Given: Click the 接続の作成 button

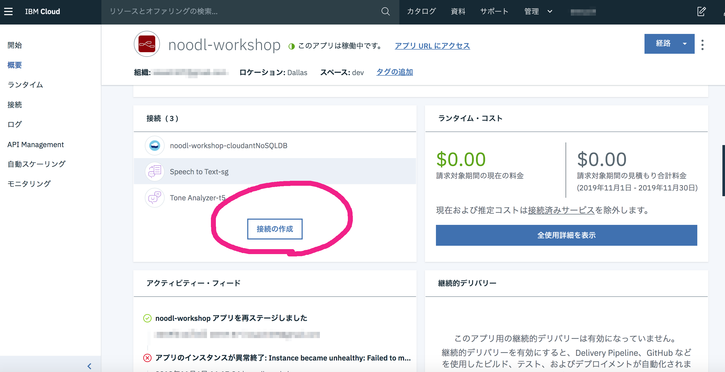Looking at the screenshot, I should point(275,229).
